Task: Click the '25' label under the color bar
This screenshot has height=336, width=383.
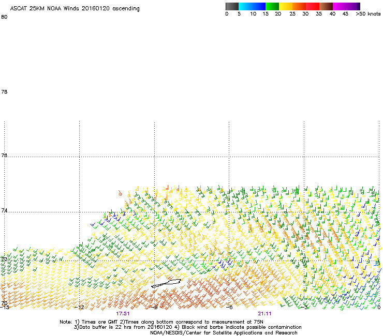Action: [292, 14]
